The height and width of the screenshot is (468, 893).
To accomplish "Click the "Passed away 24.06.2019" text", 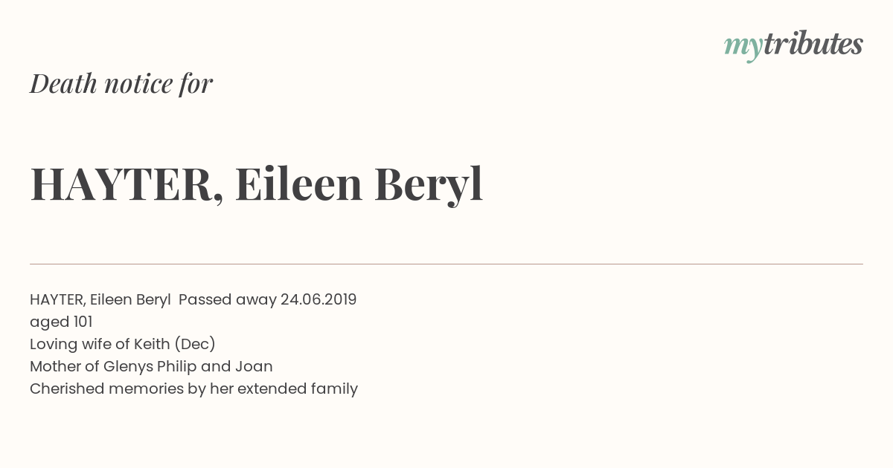I will coord(268,299).
